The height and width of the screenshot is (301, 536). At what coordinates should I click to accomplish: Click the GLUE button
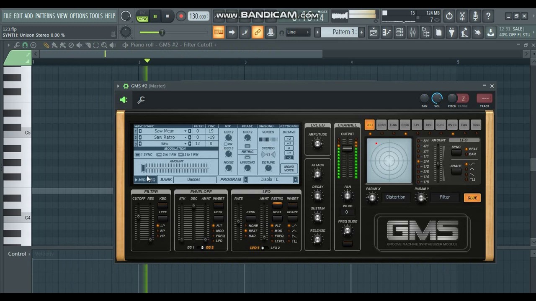coord(472,198)
